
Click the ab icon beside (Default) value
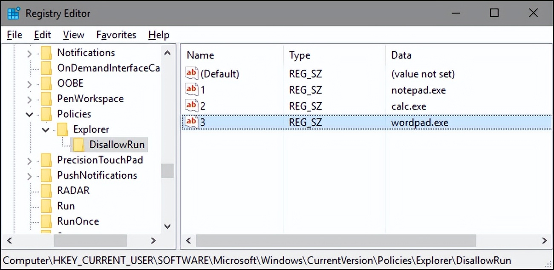pos(191,73)
